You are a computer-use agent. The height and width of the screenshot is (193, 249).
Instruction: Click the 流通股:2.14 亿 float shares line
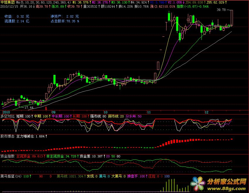(17, 21)
